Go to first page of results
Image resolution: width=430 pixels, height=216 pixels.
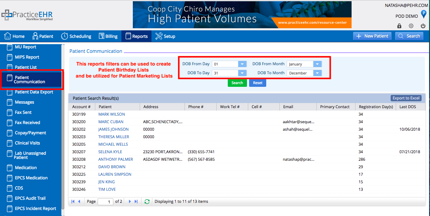73,202
